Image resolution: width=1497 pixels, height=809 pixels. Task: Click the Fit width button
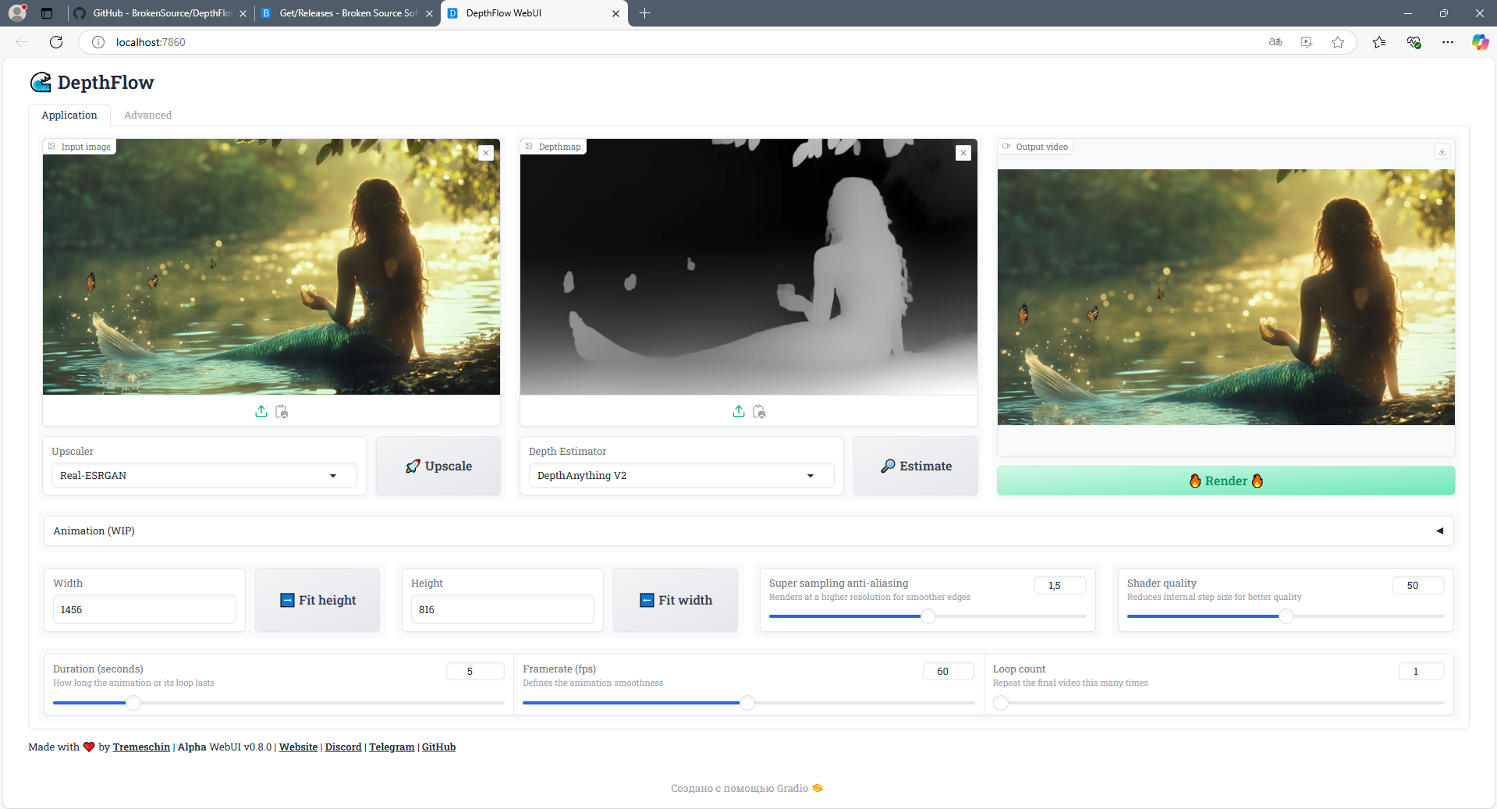(x=676, y=600)
